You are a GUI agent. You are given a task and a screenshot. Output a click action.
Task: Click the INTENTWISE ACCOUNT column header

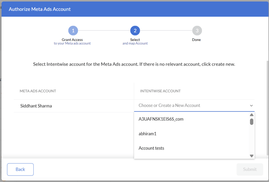[x=160, y=91]
